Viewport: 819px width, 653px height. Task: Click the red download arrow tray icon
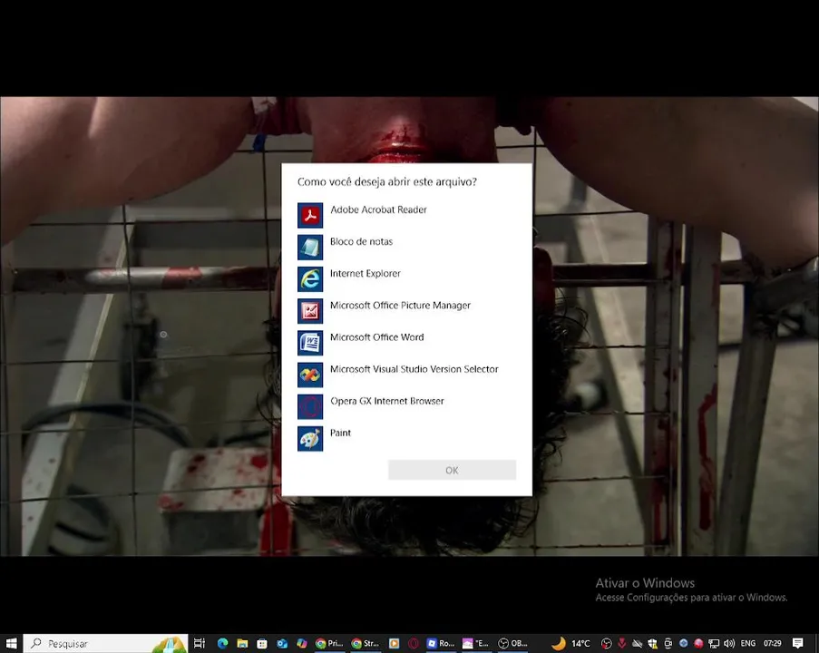coord(621,643)
